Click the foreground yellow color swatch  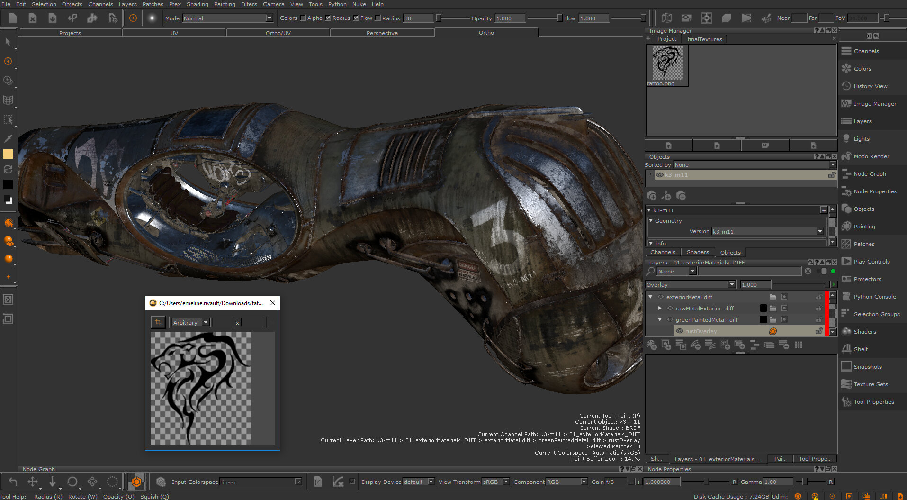pos(8,154)
